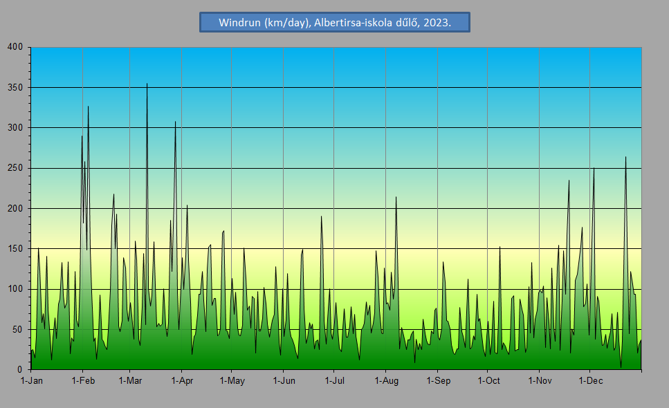669x408 pixels.
Task: Click the 1-Sep x-axis label
Action: coord(438,380)
